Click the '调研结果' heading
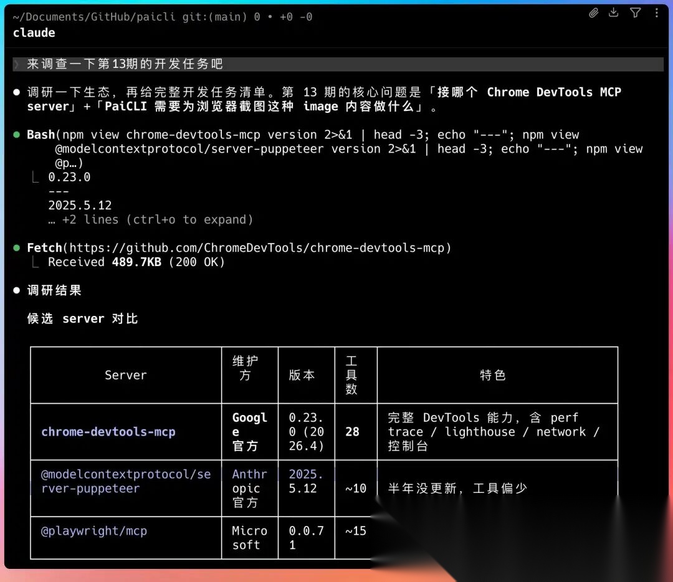 coord(54,290)
